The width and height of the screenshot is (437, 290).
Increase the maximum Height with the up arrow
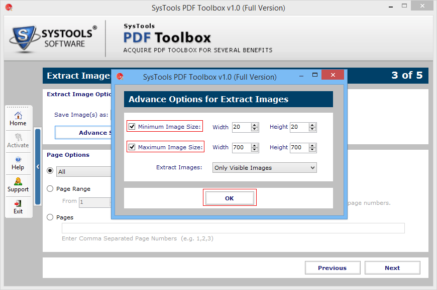(x=312, y=146)
